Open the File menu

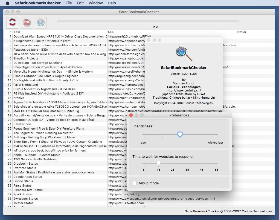69,3
